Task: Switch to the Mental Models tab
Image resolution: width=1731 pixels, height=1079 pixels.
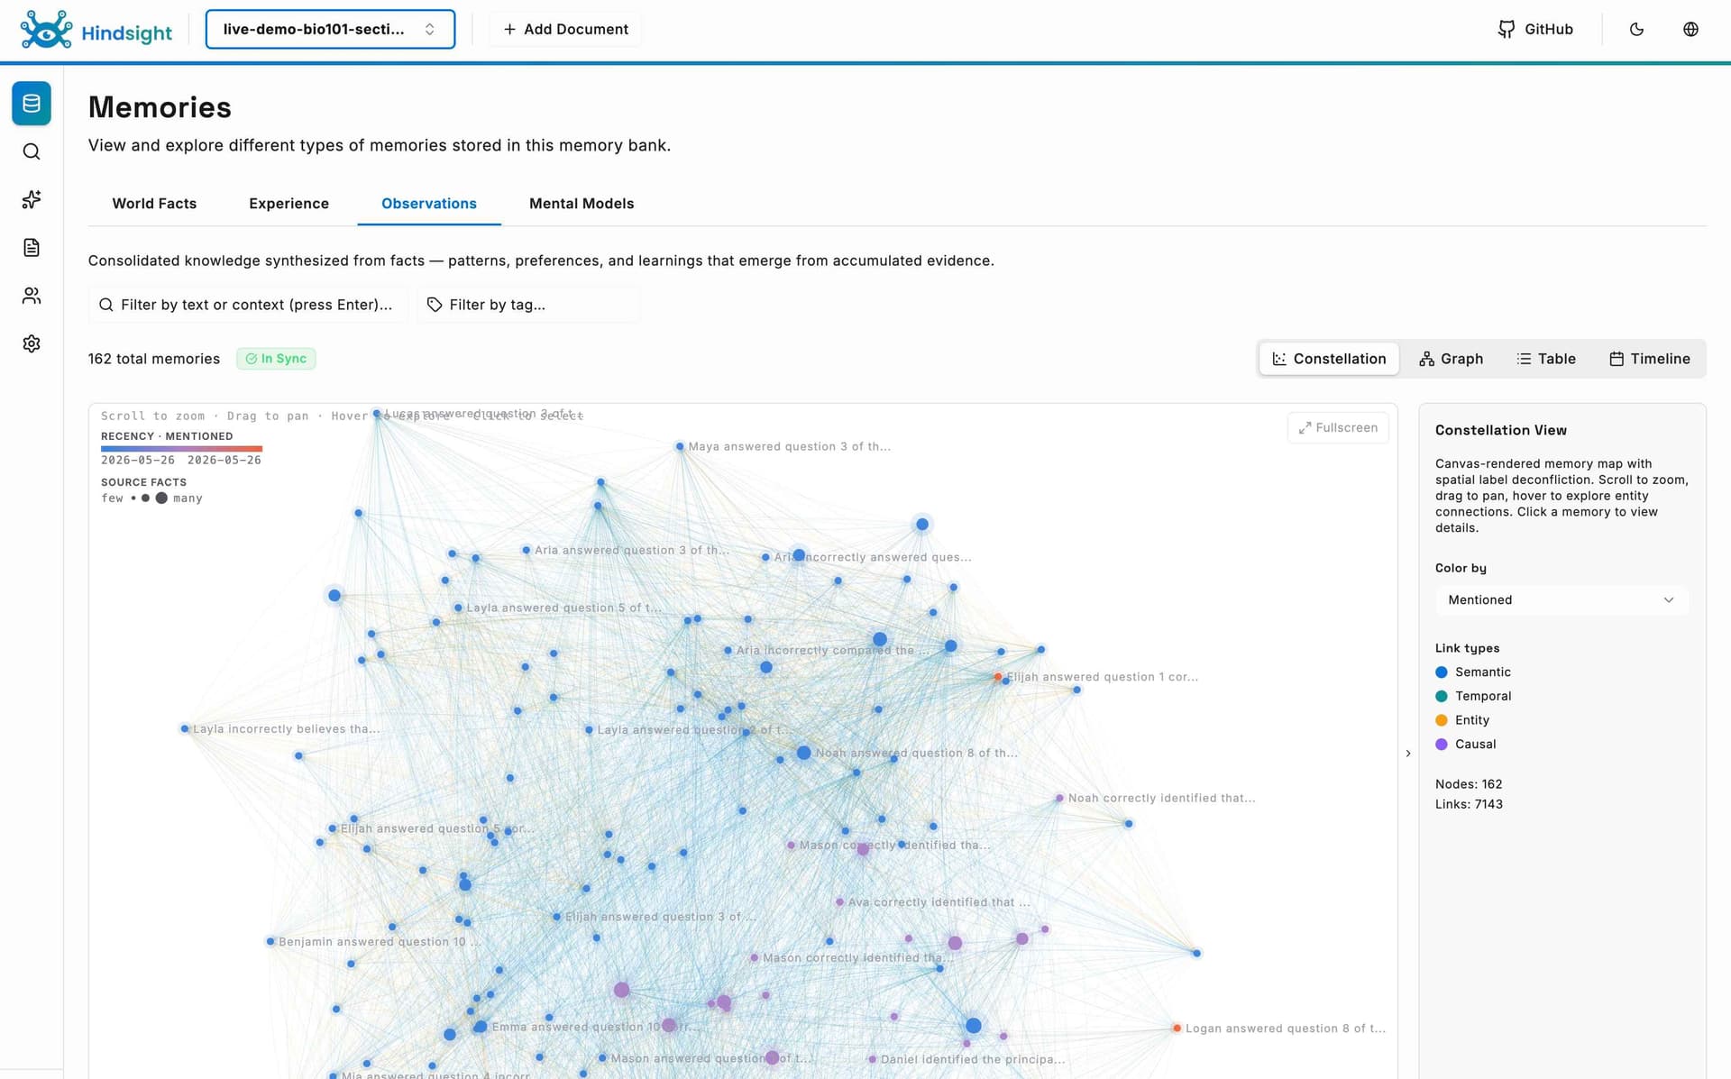Action: (x=582, y=204)
